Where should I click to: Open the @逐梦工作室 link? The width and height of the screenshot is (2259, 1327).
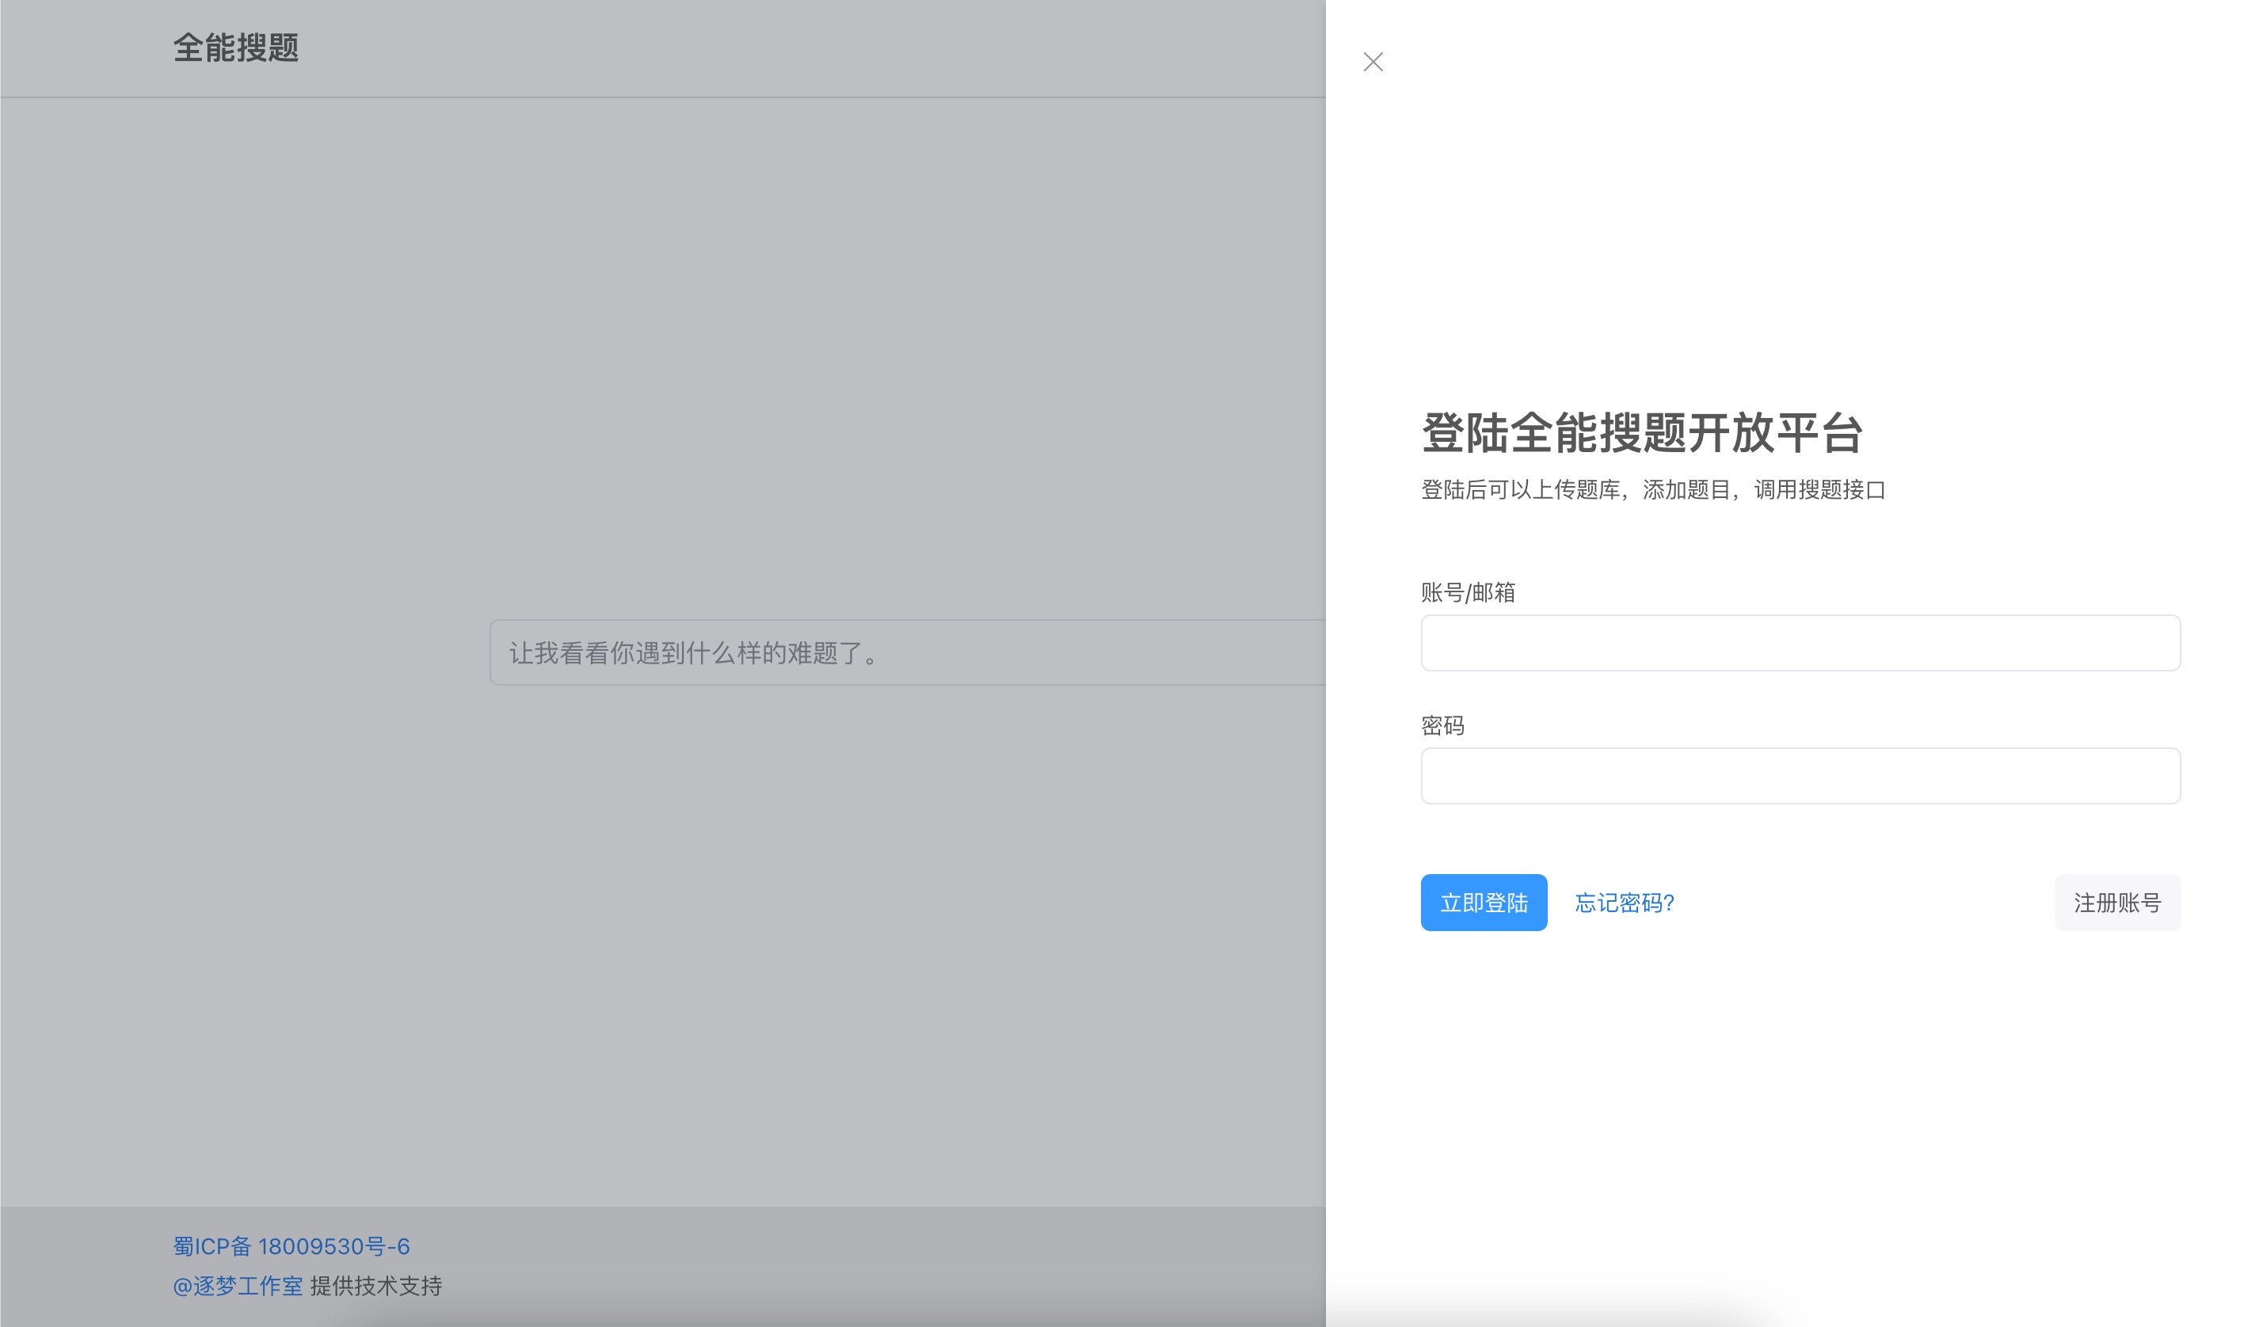coord(238,1286)
